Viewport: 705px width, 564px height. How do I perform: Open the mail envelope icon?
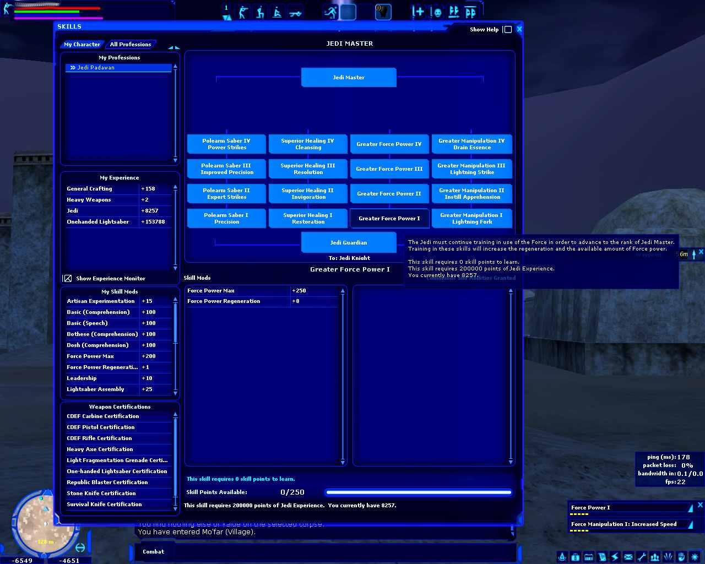(x=628, y=557)
